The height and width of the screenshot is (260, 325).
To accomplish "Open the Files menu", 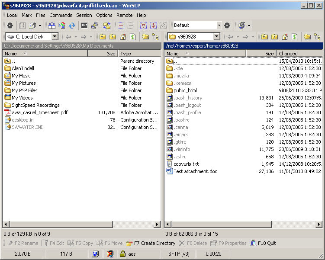I will click(x=40, y=15).
